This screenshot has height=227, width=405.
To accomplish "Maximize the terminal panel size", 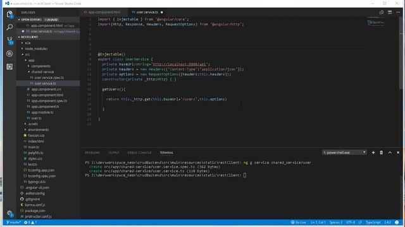I will tap(390, 153).
